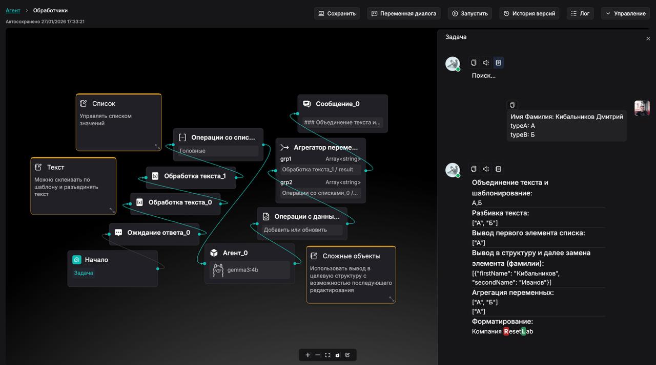
Task: Toggle the canvas lock icon
Action: pos(337,355)
